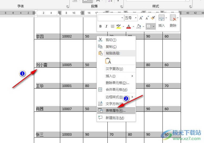Open the 边框样式(B) submenu
The image size is (204, 143).
[116, 97]
